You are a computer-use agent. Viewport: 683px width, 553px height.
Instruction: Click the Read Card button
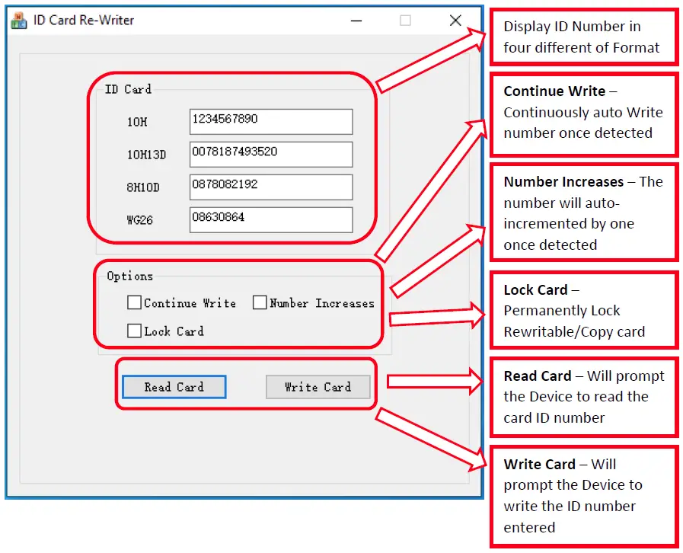[173, 386]
